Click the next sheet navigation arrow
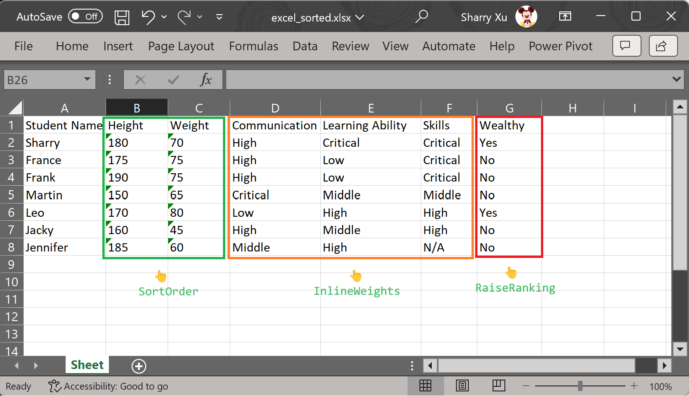The image size is (689, 396). 36,366
